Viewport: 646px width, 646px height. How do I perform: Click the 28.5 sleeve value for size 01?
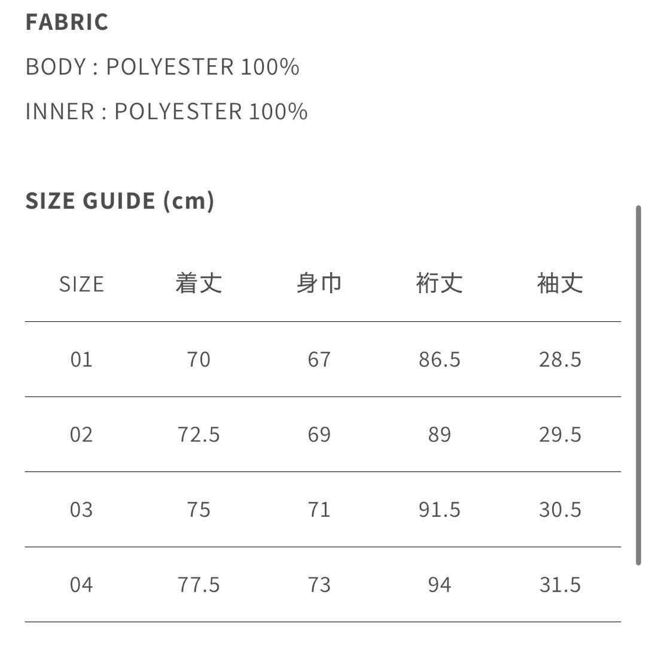pos(560,359)
